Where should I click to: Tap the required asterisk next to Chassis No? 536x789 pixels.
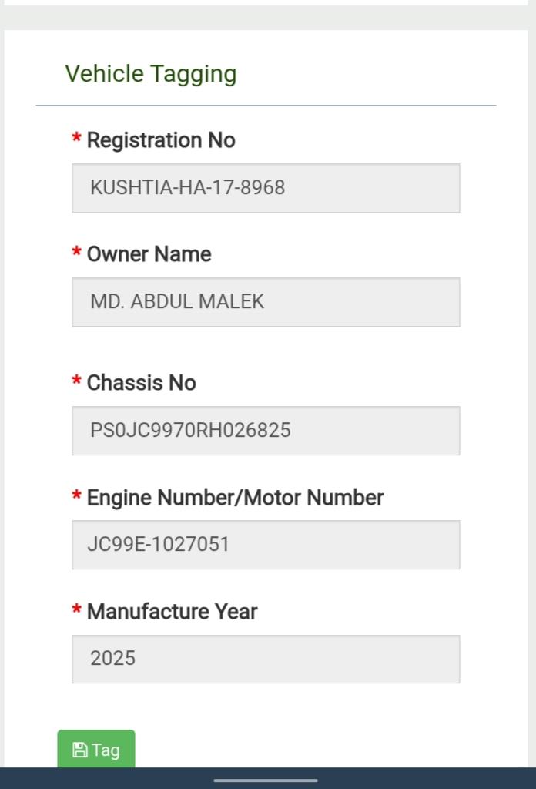[x=76, y=381]
